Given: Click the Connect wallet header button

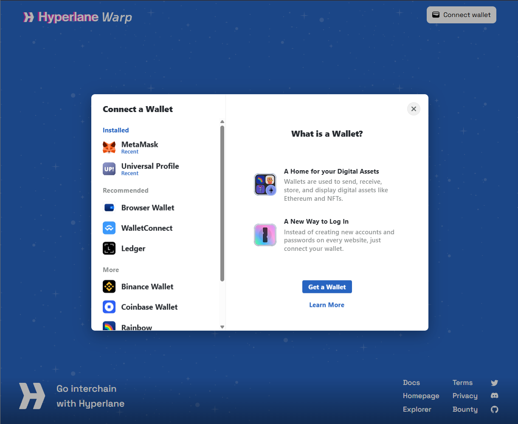Looking at the screenshot, I should tap(462, 15).
